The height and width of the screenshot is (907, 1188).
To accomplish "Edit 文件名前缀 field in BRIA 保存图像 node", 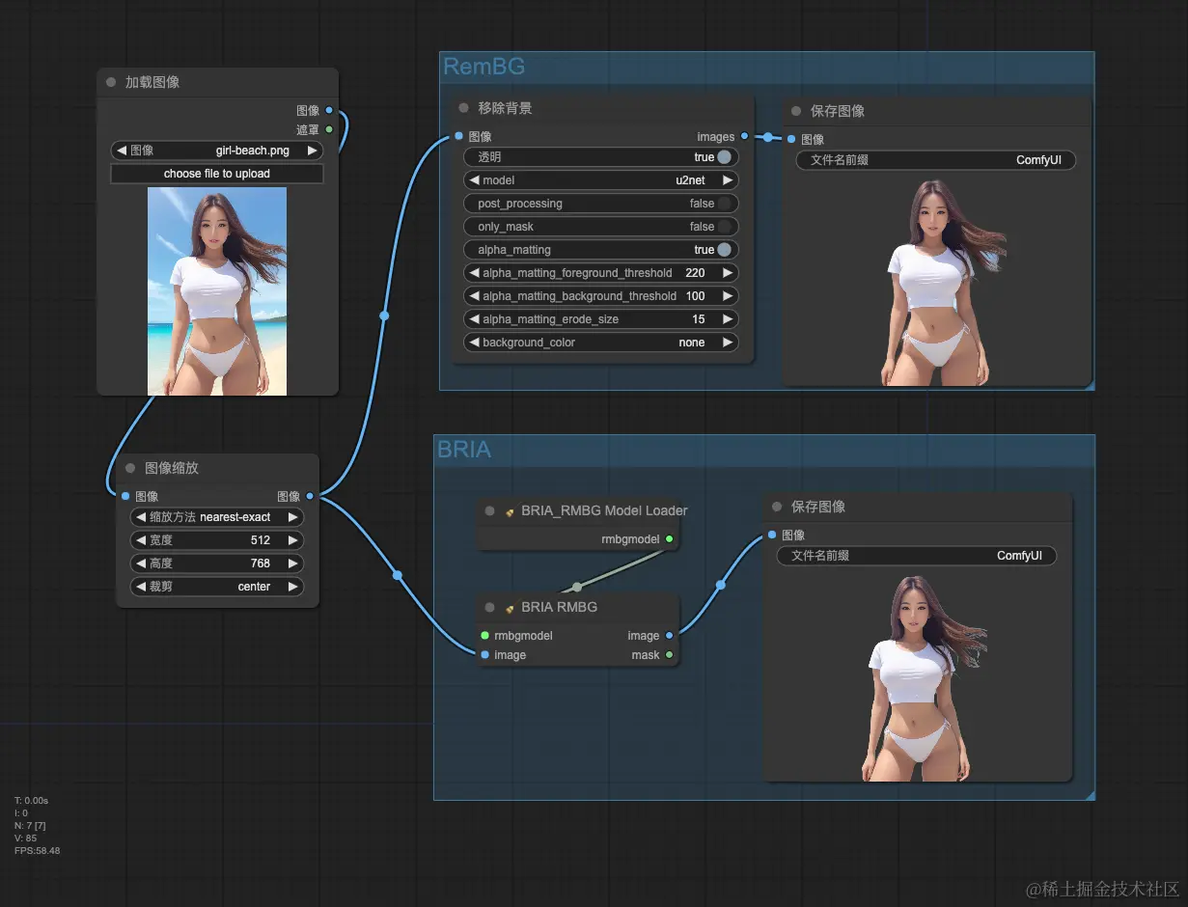I will click(x=917, y=556).
